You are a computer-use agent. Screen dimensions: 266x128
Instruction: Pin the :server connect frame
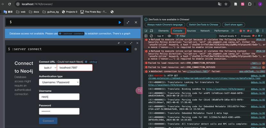coord(119,43)
